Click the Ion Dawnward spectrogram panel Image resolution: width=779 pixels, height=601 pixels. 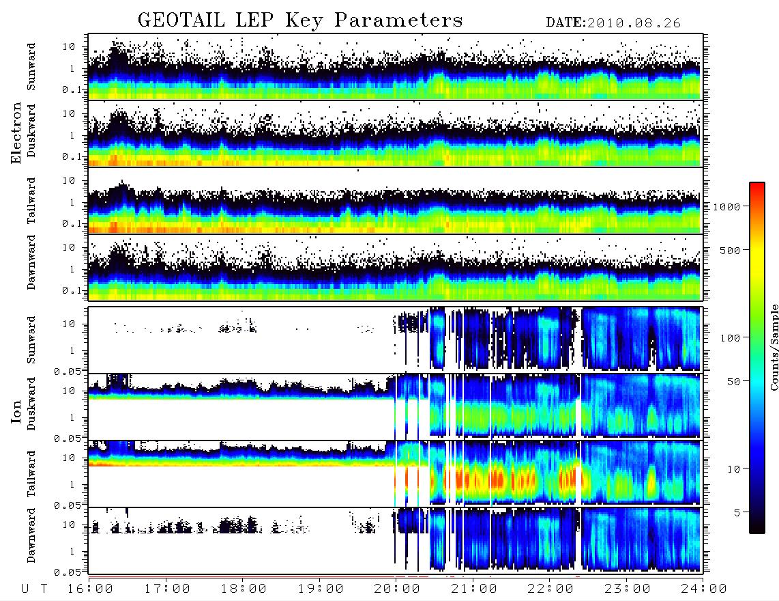point(396,541)
